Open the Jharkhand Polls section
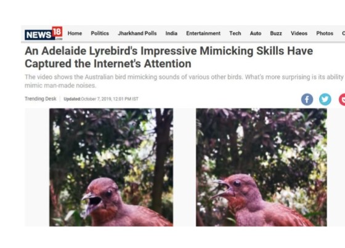The height and width of the screenshot is (248, 345). [137, 33]
